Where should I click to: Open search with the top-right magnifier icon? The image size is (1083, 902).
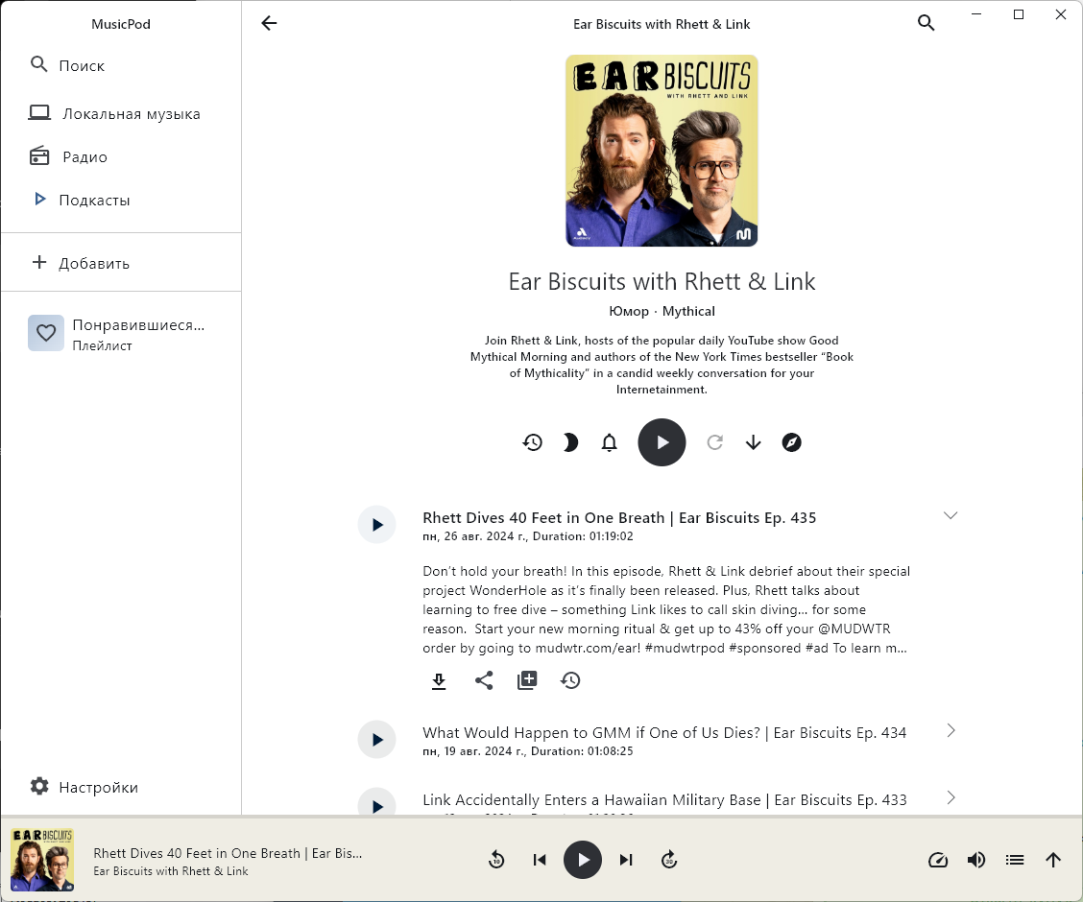tap(926, 23)
